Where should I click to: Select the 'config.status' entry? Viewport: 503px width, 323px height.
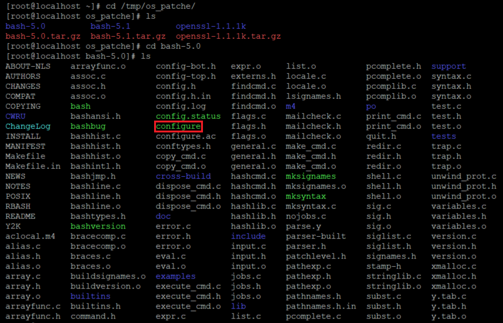[189, 116]
